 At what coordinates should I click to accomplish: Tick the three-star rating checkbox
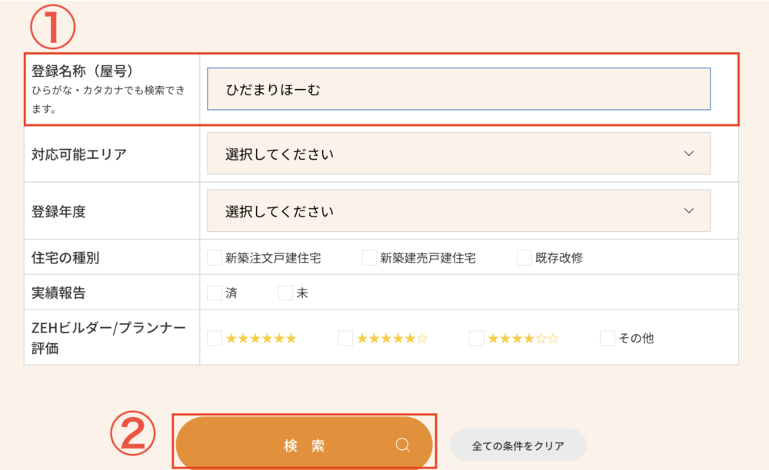pos(477,338)
